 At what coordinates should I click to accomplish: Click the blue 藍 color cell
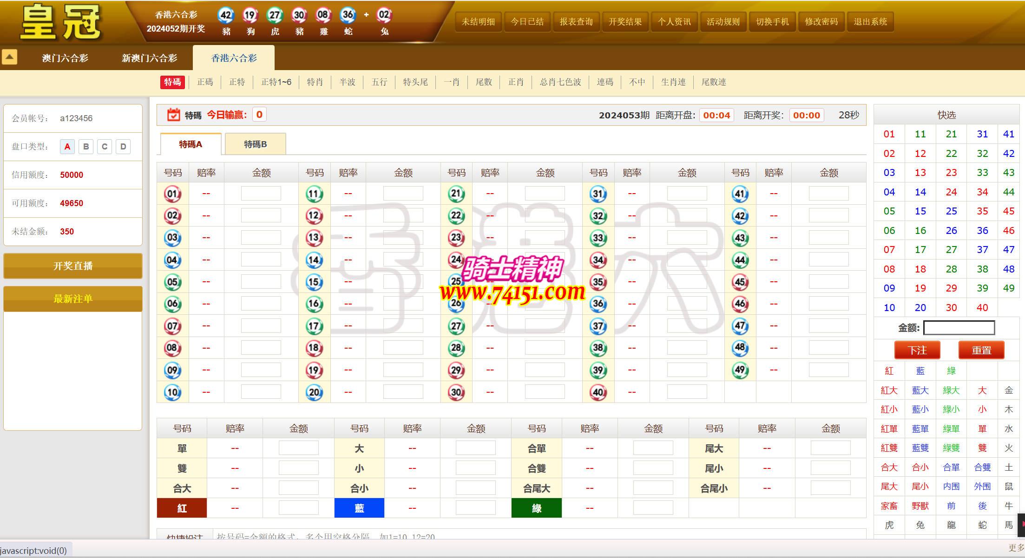point(359,508)
